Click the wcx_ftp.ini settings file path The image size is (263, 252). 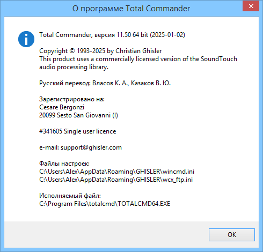tap(116, 180)
